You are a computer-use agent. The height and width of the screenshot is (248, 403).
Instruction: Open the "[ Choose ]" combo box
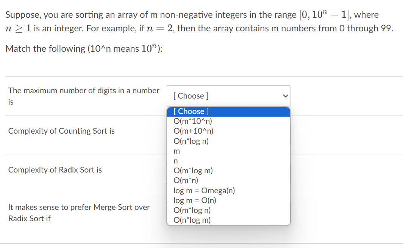coord(228,96)
